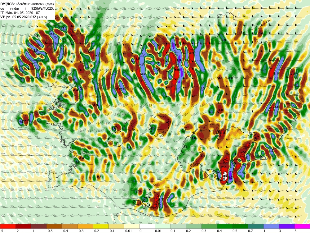The image size is (310, 233).
Task: Click the 2.5 map value label
Action: pyautogui.click(x=36, y=51)
